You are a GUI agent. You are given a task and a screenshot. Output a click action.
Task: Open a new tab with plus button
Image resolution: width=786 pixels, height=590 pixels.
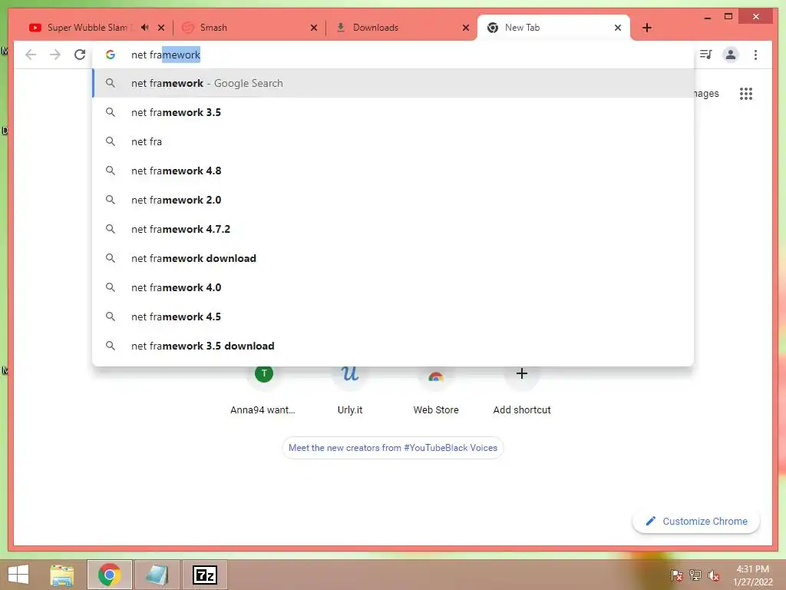tap(647, 28)
